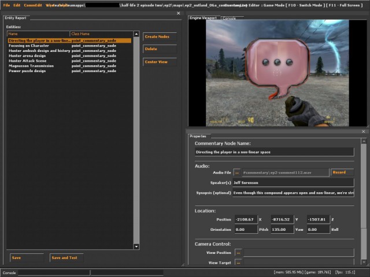Click the Position X field -2108.67

click(246, 219)
